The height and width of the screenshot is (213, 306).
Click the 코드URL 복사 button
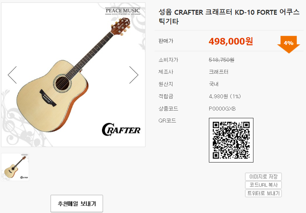point(263,185)
